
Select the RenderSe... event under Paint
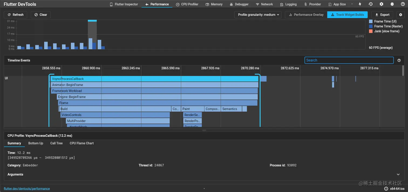(x=193, y=115)
